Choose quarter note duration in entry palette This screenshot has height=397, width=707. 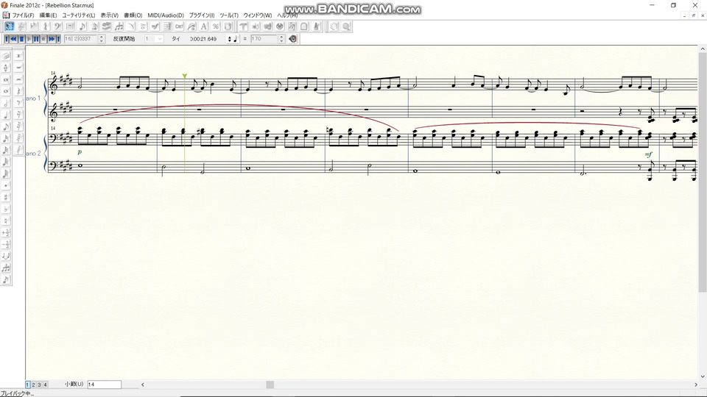pos(6,115)
